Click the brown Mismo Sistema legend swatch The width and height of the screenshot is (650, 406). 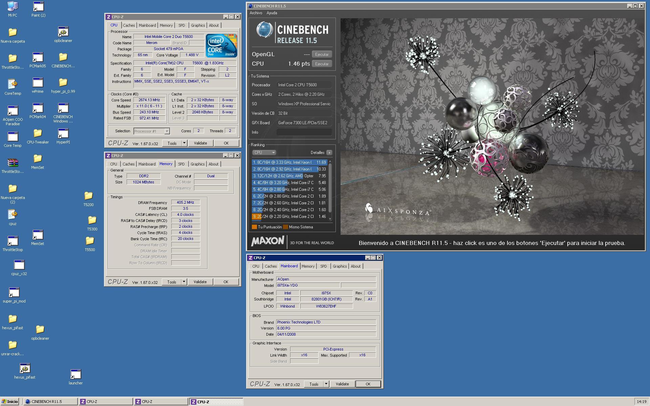coord(285,227)
